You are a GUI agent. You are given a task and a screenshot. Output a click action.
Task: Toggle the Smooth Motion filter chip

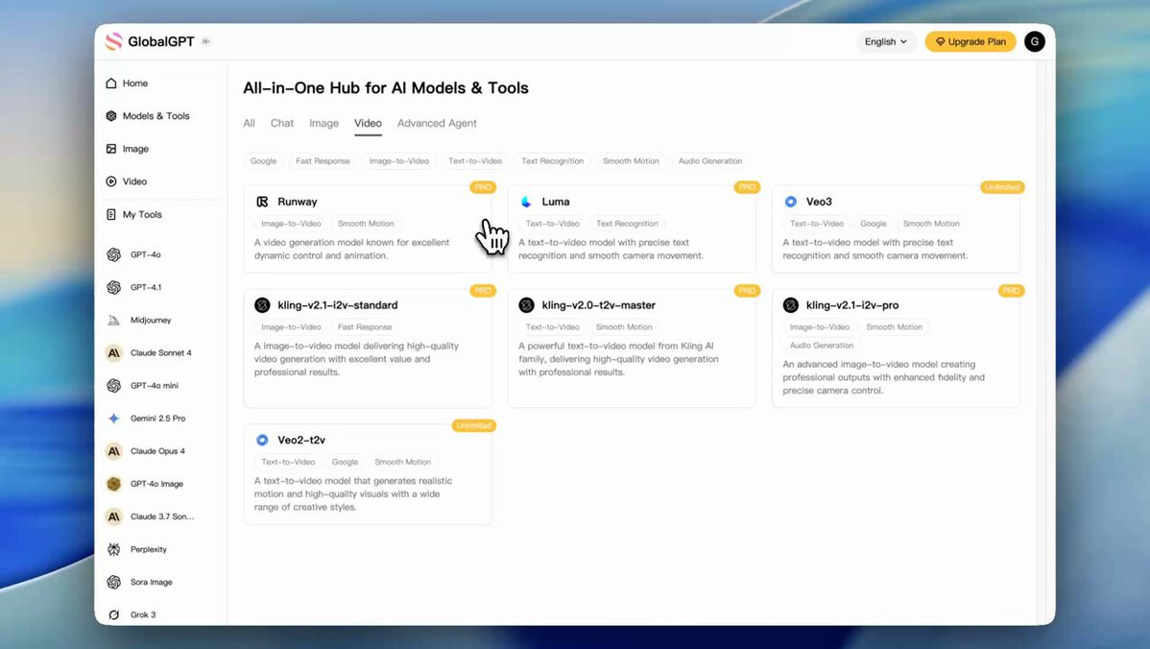click(631, 161)
